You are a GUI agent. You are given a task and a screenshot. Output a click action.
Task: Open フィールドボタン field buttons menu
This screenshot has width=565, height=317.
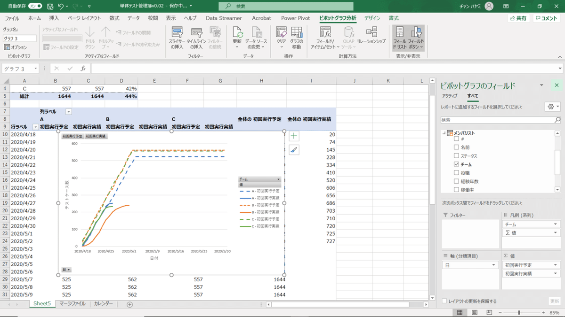coord(416,38)
